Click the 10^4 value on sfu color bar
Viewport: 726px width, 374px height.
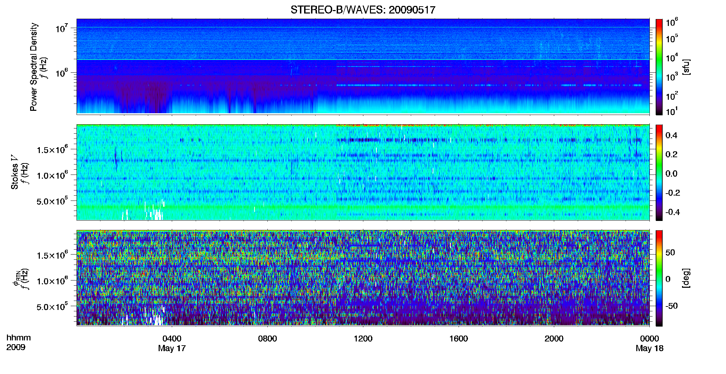[x=672, y=58]
